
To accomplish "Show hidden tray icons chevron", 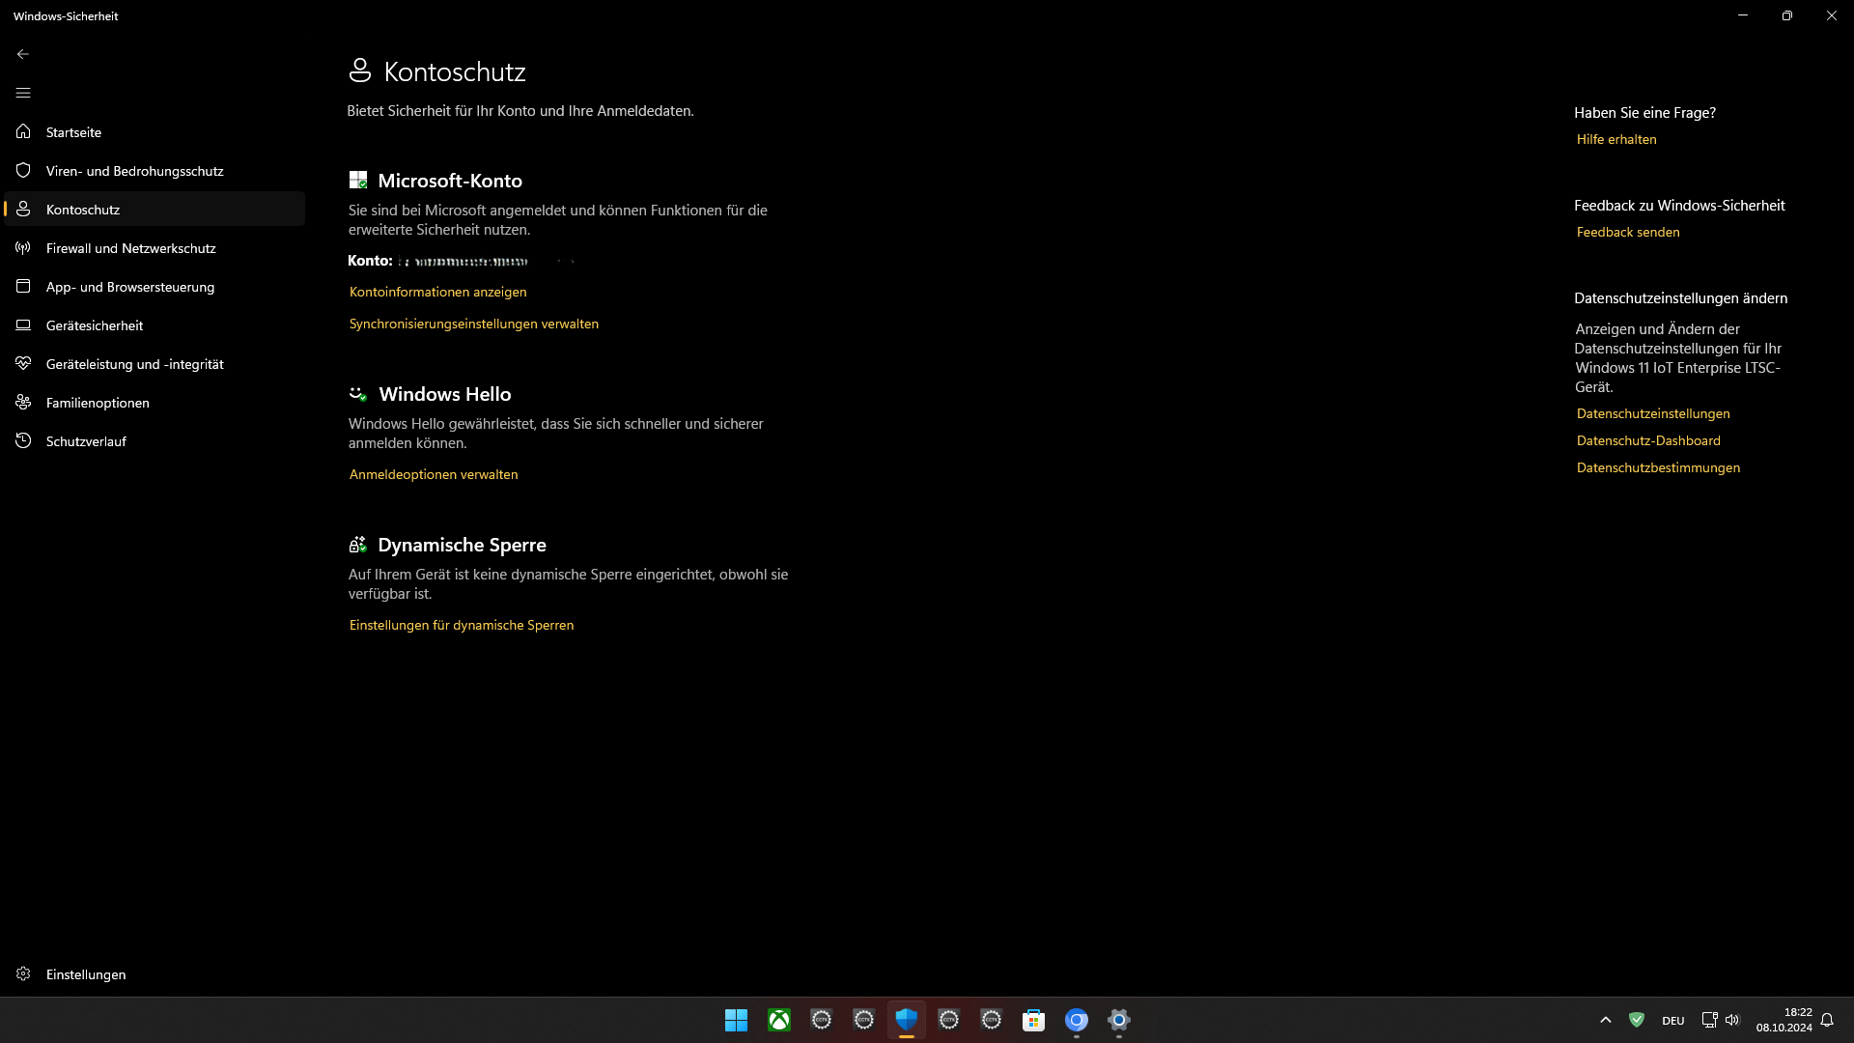I will coord(1605,1020).
